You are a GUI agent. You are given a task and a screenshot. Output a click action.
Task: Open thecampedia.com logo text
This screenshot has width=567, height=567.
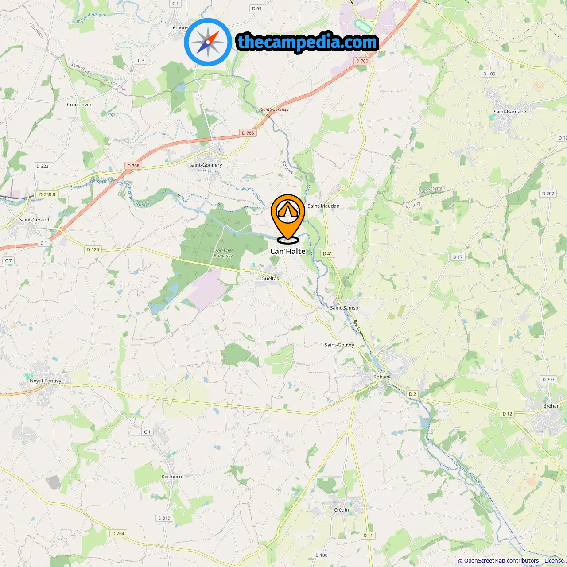tap(307, 42)
